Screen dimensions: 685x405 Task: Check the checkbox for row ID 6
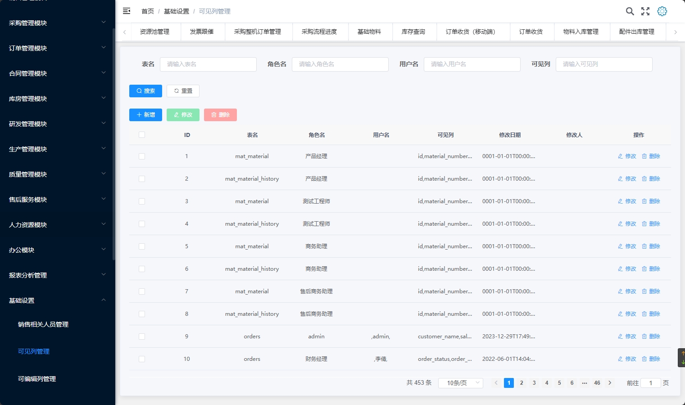pyautogui.click(x=142, y=269)
